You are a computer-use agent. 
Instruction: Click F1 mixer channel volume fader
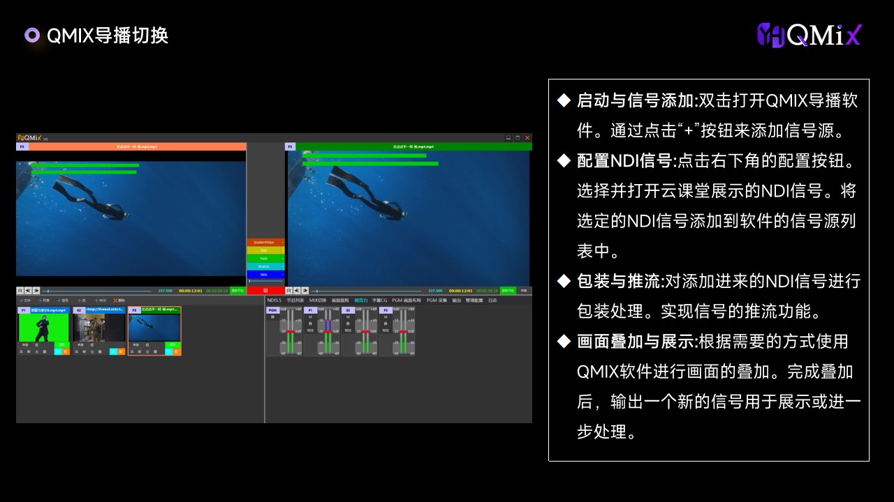click(x=328, y=331)
